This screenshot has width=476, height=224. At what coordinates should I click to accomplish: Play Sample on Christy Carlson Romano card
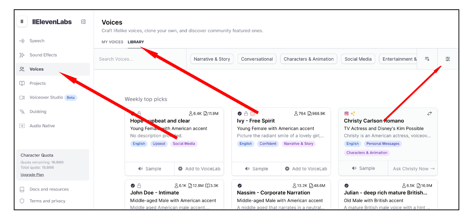363,168
